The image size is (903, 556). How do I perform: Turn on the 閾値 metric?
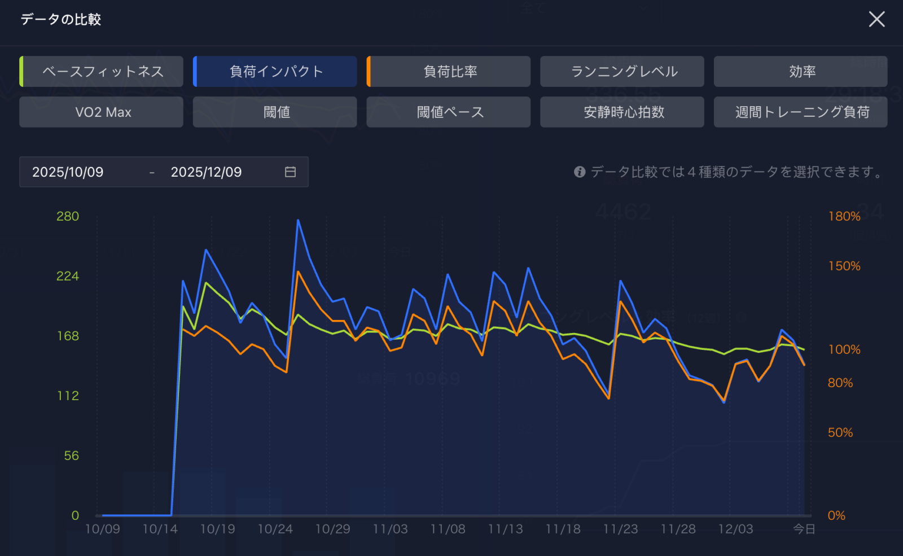coord(275,112)
